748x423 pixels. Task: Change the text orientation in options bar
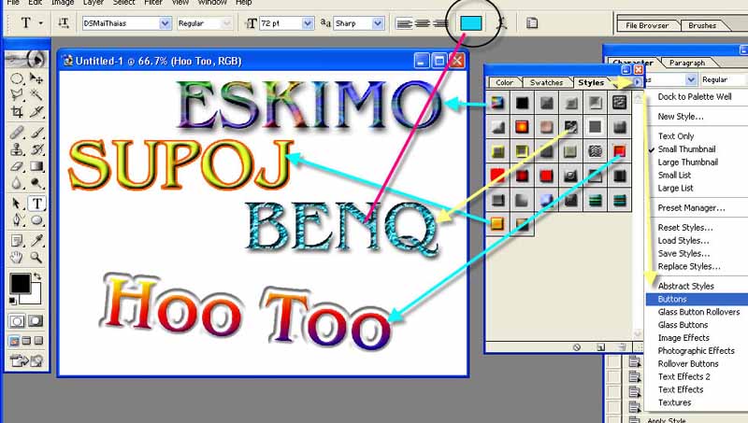point(64,22)
